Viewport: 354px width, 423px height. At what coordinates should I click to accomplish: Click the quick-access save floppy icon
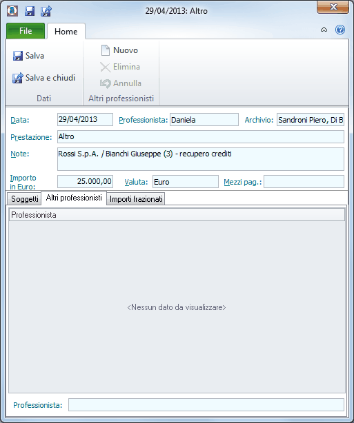click(x=30, y=11)
